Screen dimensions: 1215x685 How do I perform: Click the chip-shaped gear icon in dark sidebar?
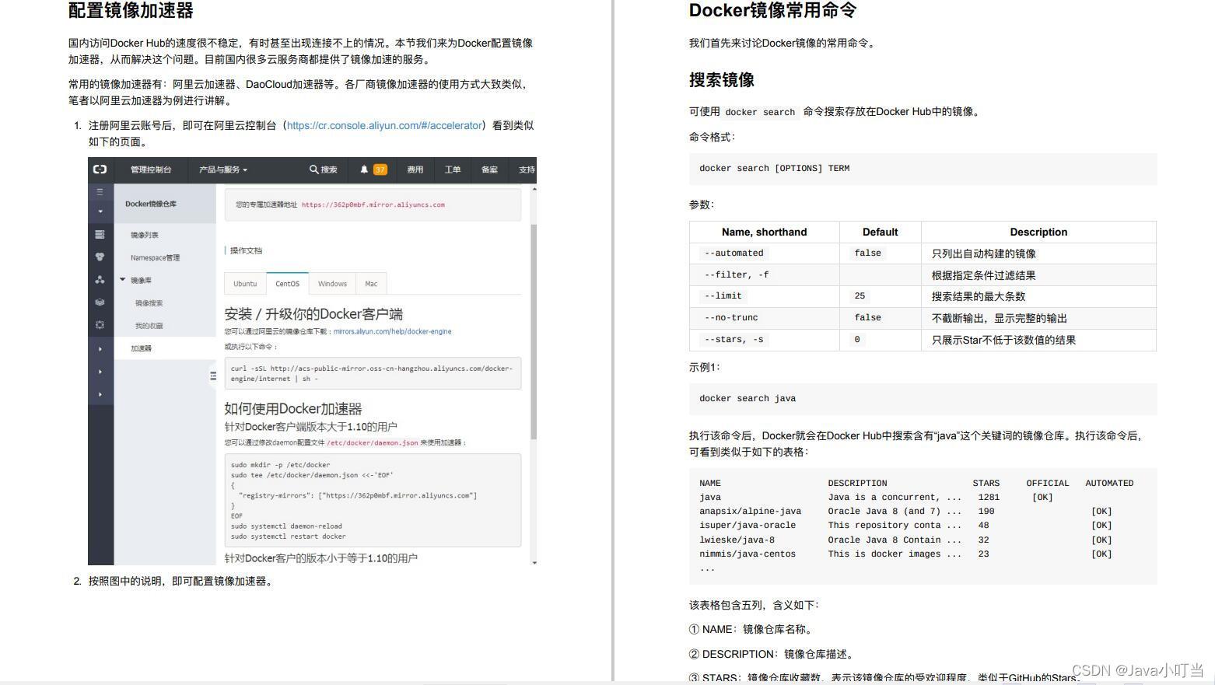click(x=100, y=325)
